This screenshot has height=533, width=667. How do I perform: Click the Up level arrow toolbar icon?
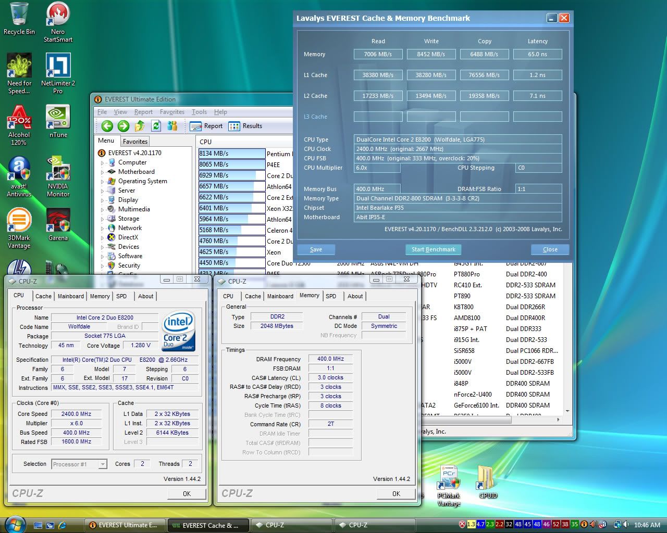140,126
